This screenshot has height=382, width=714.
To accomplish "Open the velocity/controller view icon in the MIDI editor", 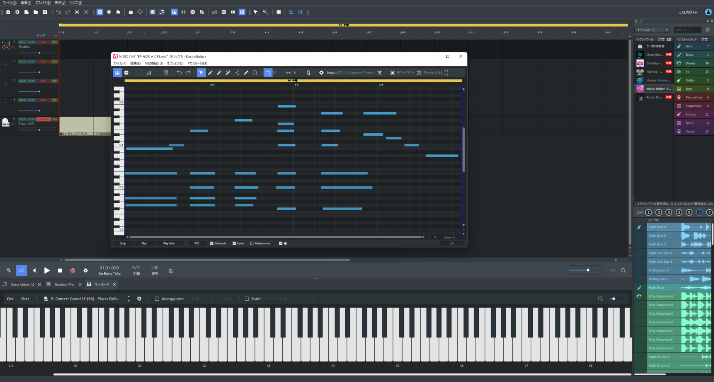I will tap(149, 73).
